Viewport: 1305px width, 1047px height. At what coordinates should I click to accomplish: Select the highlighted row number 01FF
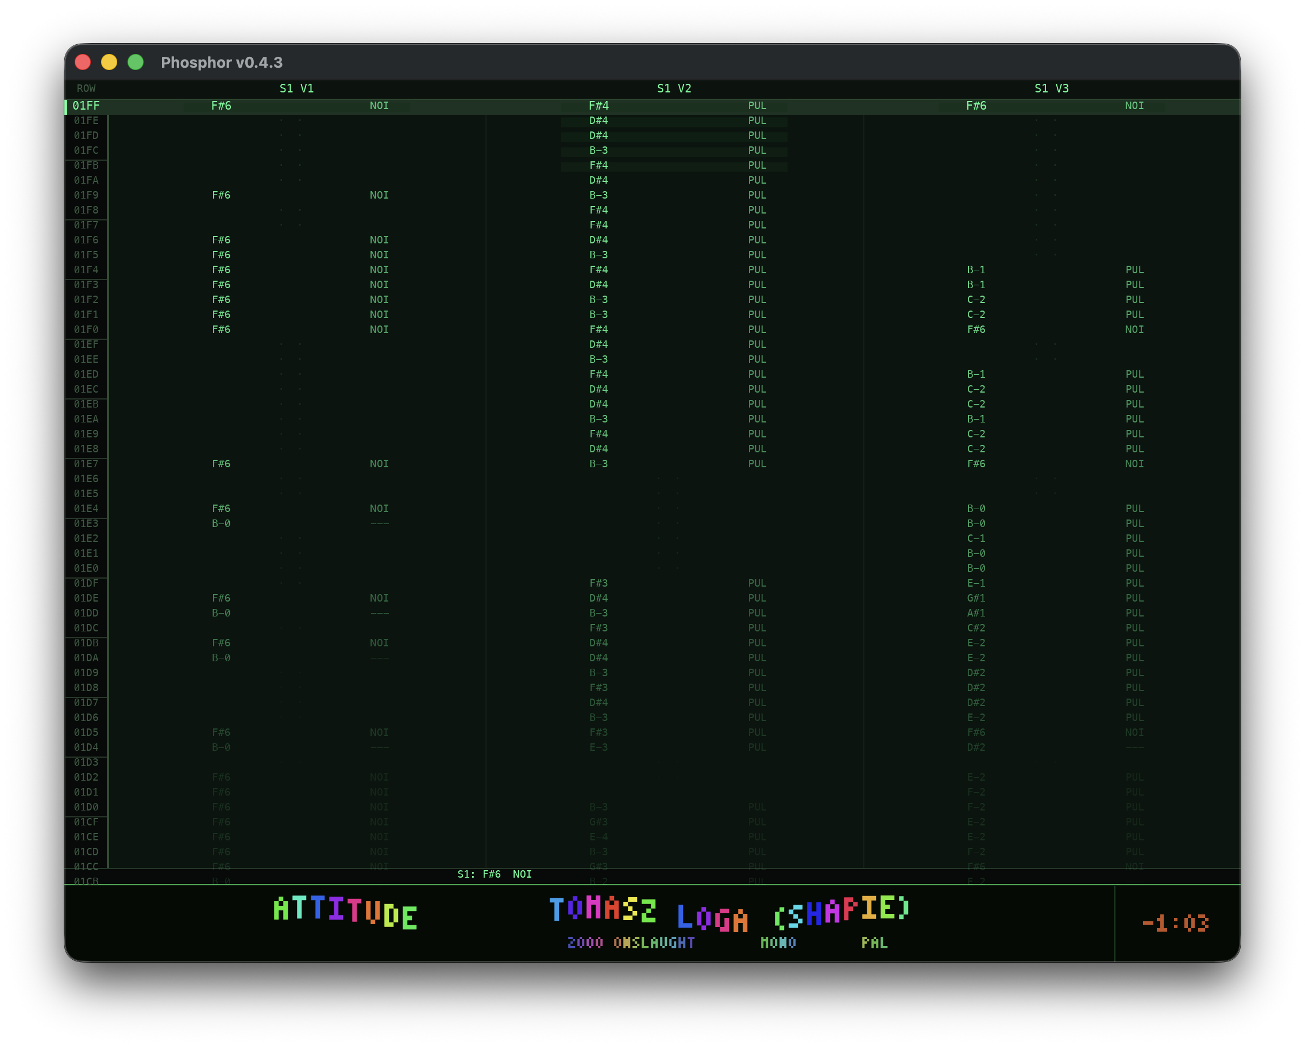[x=86, y=106]
